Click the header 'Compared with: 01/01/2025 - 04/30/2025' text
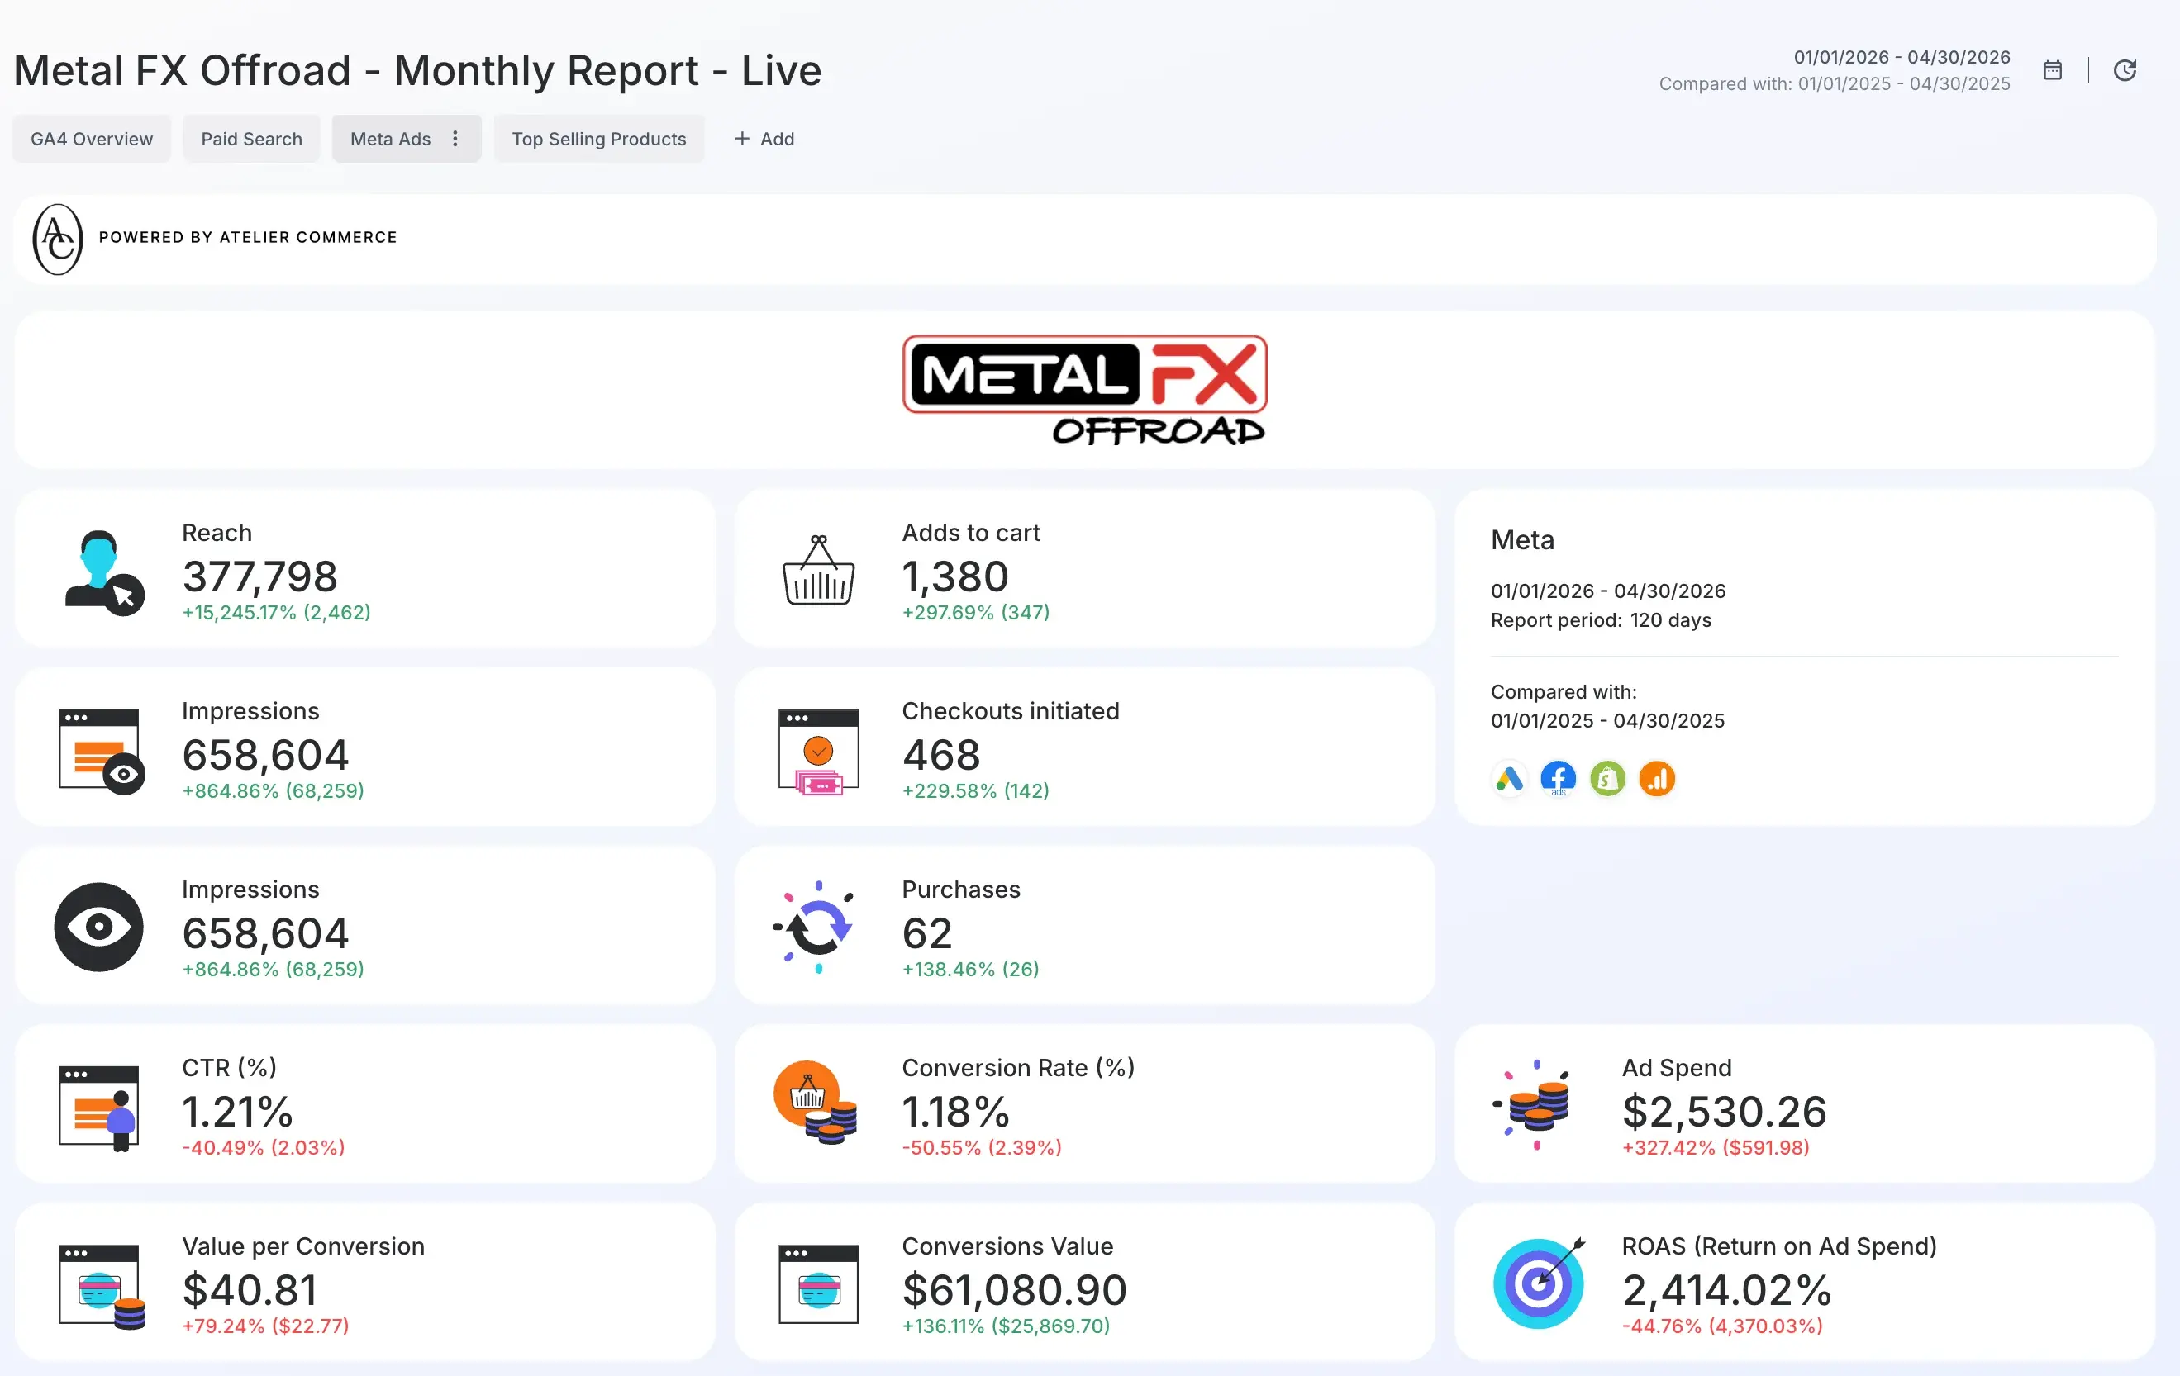The width and height of the screenshot is (2180, 1376). 1835,83
